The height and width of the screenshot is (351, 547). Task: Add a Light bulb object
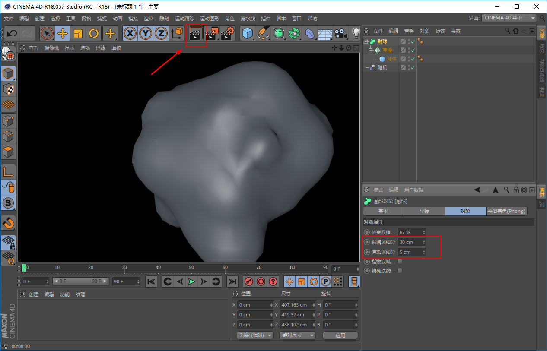click(x=356, y=33)
